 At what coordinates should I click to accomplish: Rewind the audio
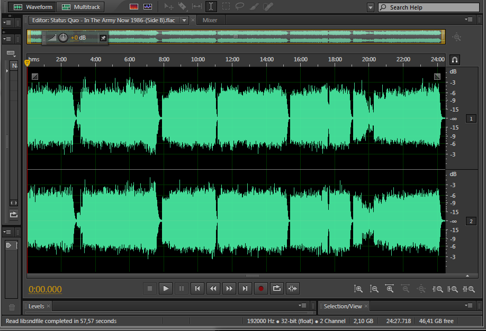coord(213,289)
